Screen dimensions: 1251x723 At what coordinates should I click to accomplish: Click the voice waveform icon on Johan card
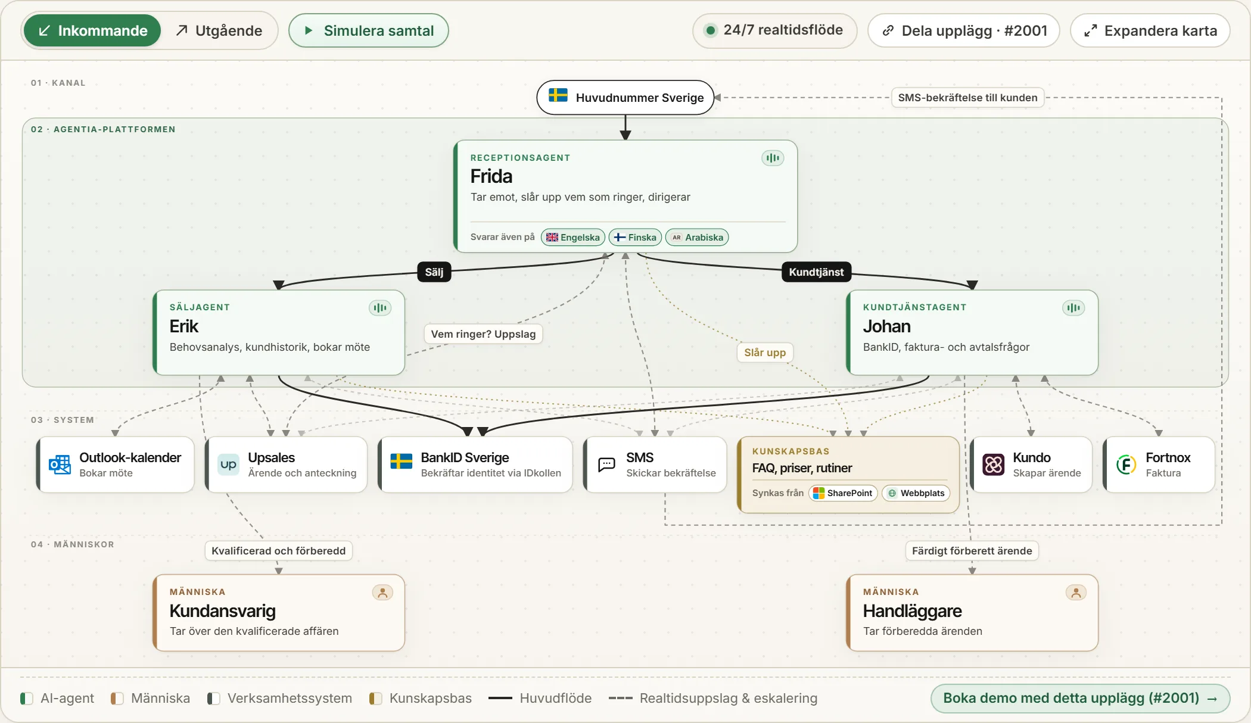click(1073, 308)
